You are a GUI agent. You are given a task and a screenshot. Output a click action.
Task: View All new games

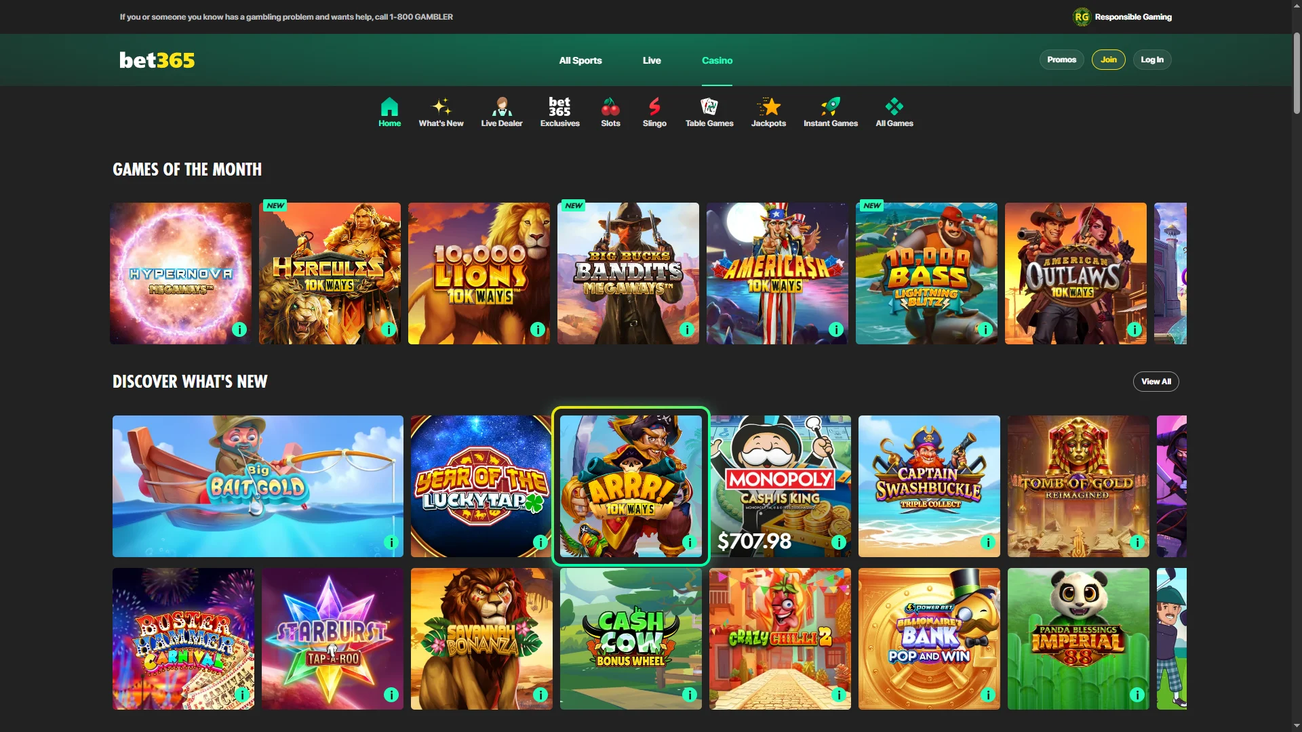click(x=1156, y=382)
